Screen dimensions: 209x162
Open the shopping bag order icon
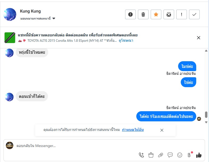pyautogui.click(x=151, y=155)
